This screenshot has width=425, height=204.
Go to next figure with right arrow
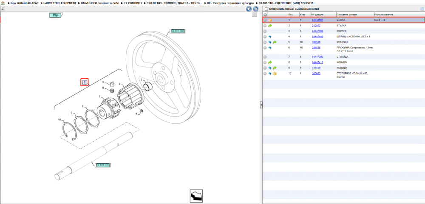(255, 9)
